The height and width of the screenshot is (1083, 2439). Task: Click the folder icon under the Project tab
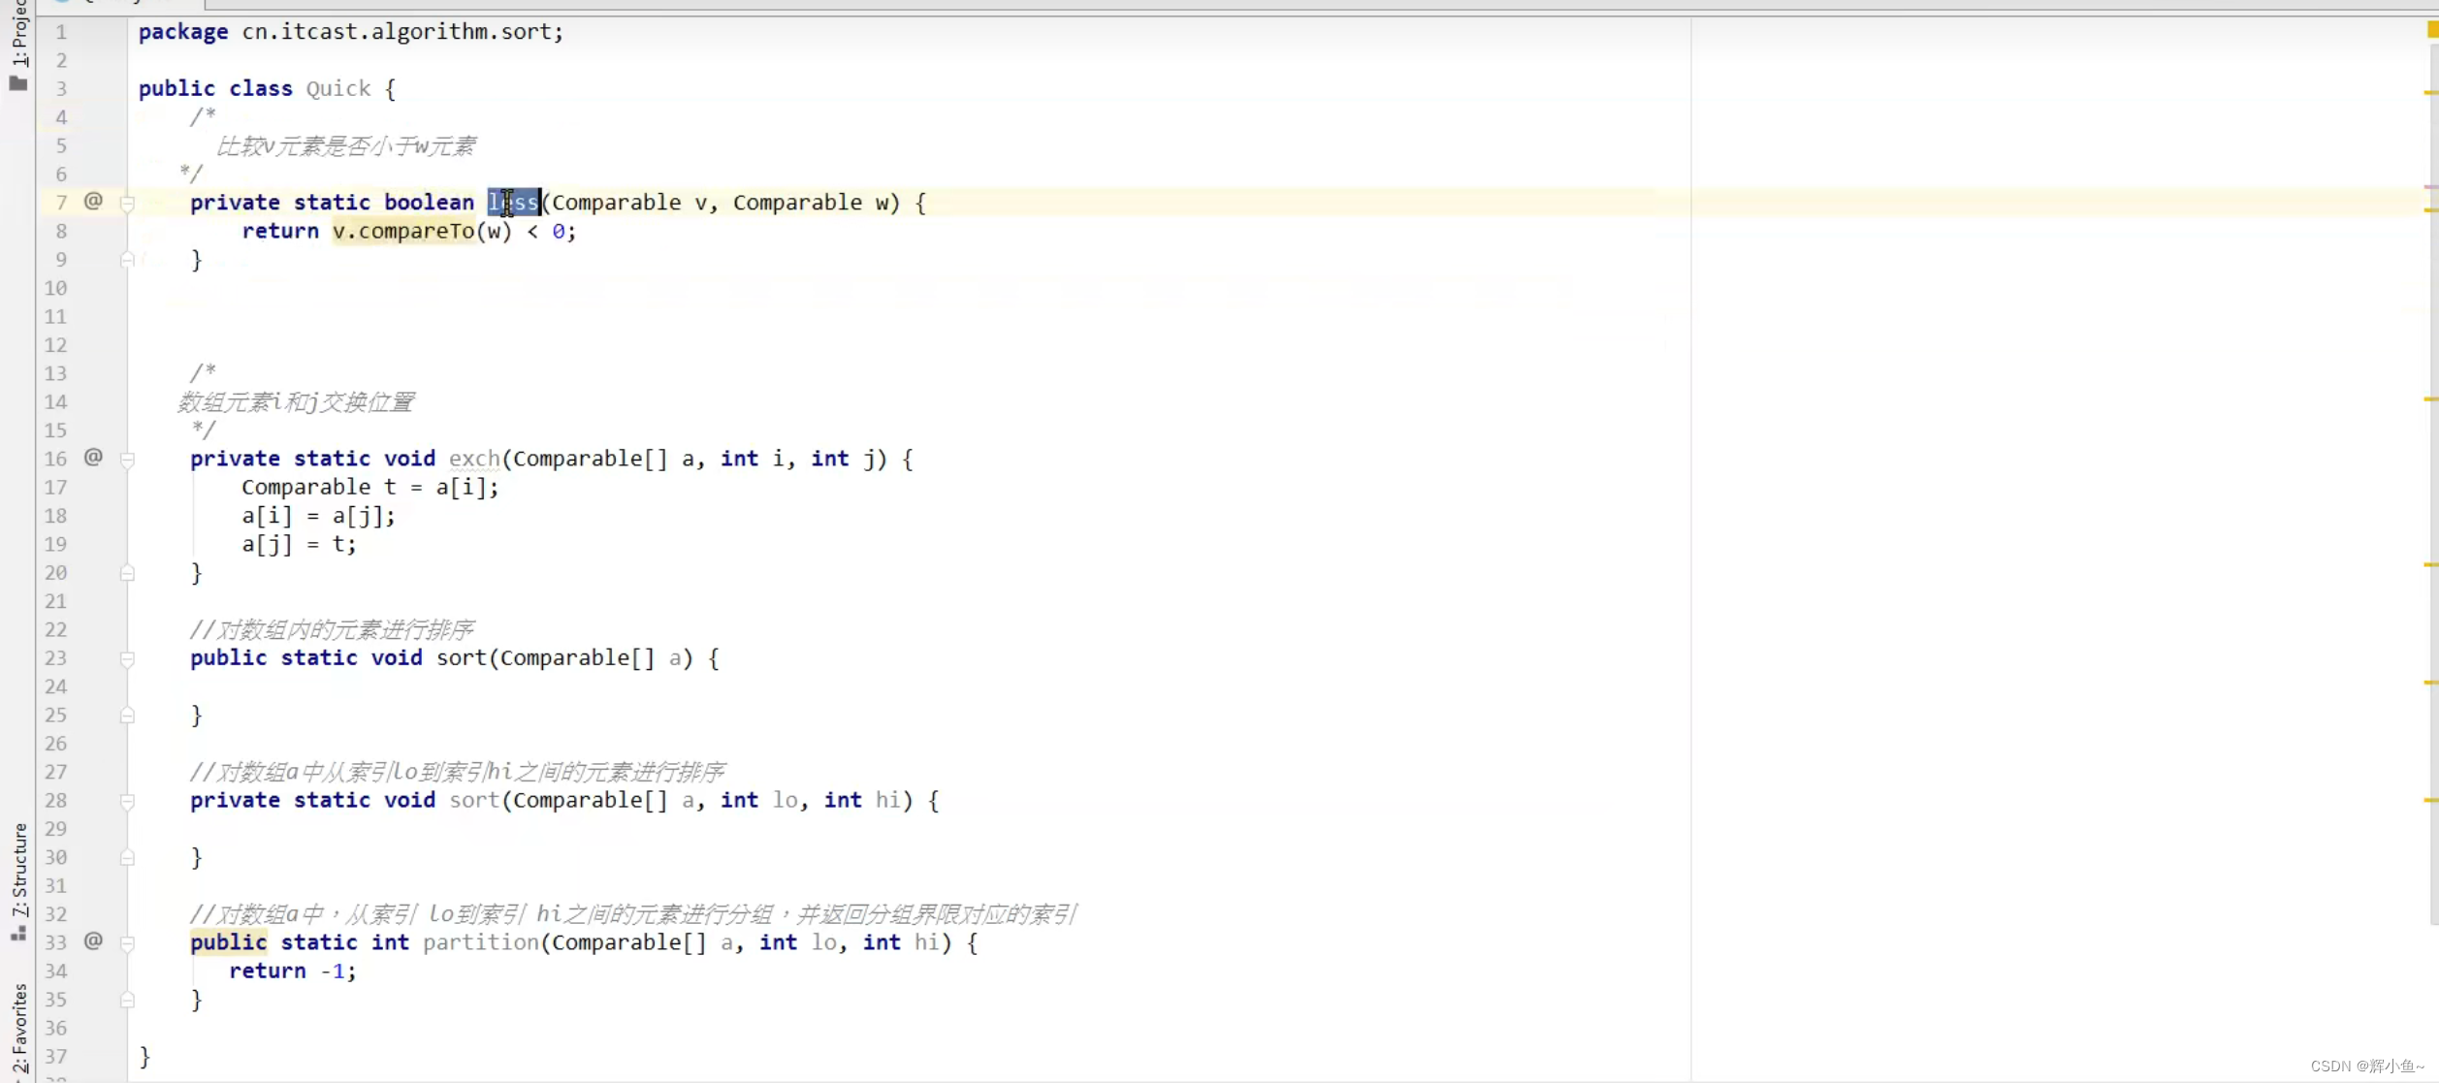pos(18,83)
